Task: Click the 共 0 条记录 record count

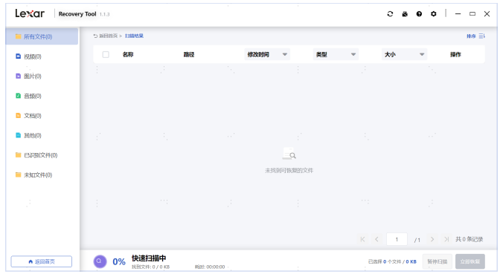Action: pos(470,239)
